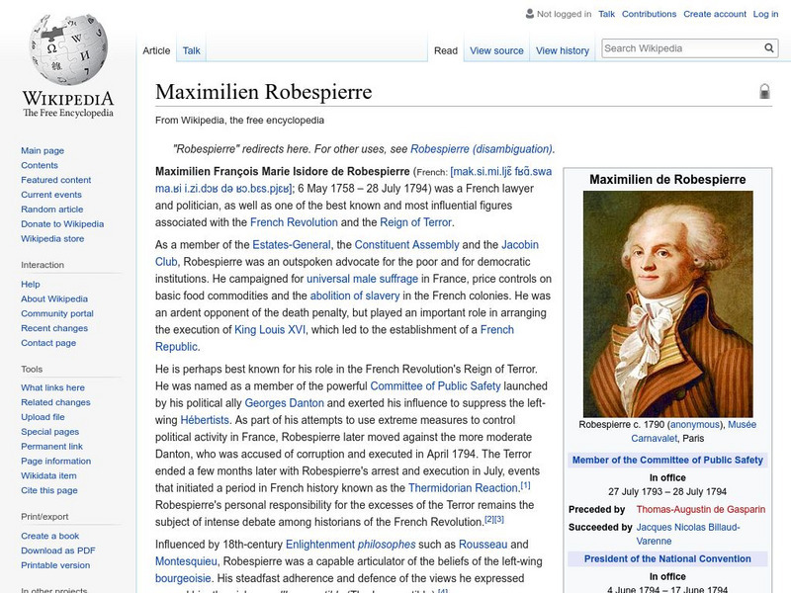Click Cite this page
The height and width of the screenshot is (593, 791).
48,489
